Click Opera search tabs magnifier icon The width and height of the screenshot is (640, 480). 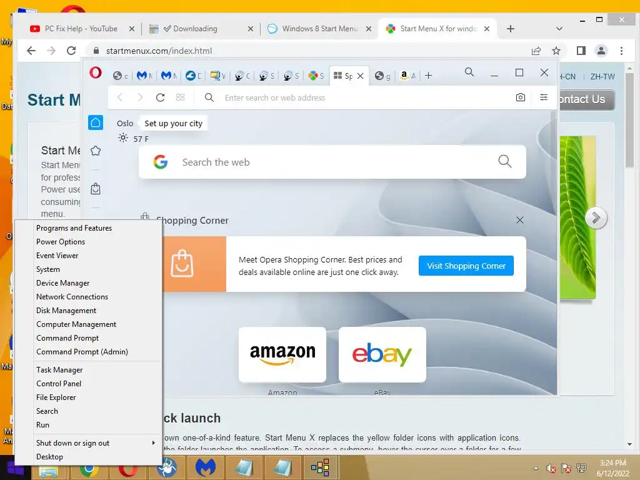[x=469, y=72]
